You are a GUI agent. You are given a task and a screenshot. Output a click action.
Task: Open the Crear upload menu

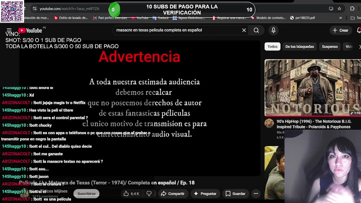point(340,30)
